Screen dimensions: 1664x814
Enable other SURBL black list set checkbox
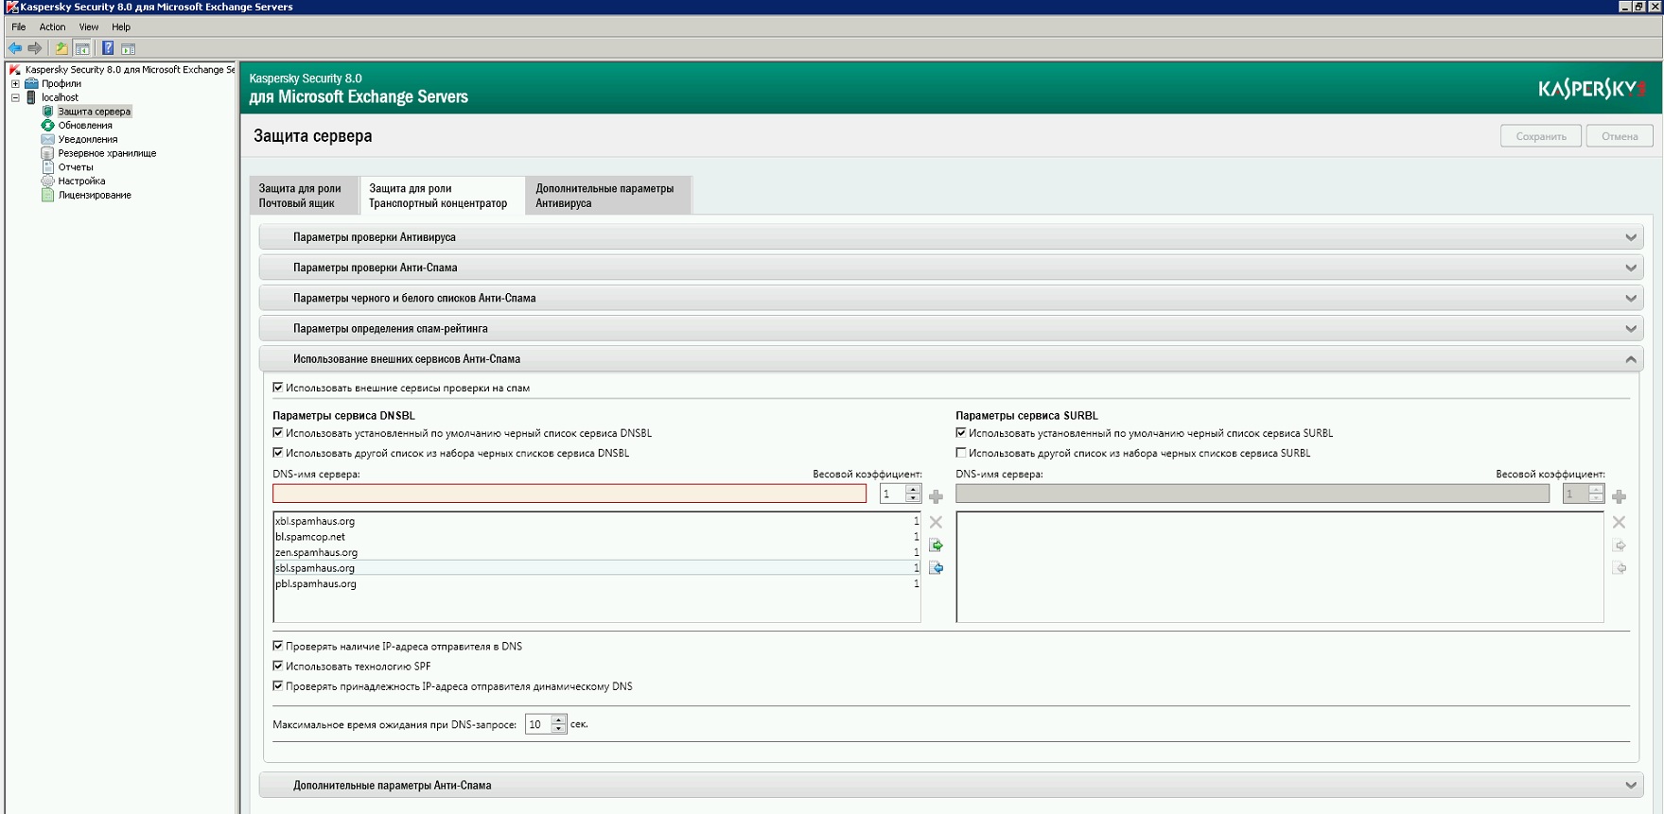point(961,453)
